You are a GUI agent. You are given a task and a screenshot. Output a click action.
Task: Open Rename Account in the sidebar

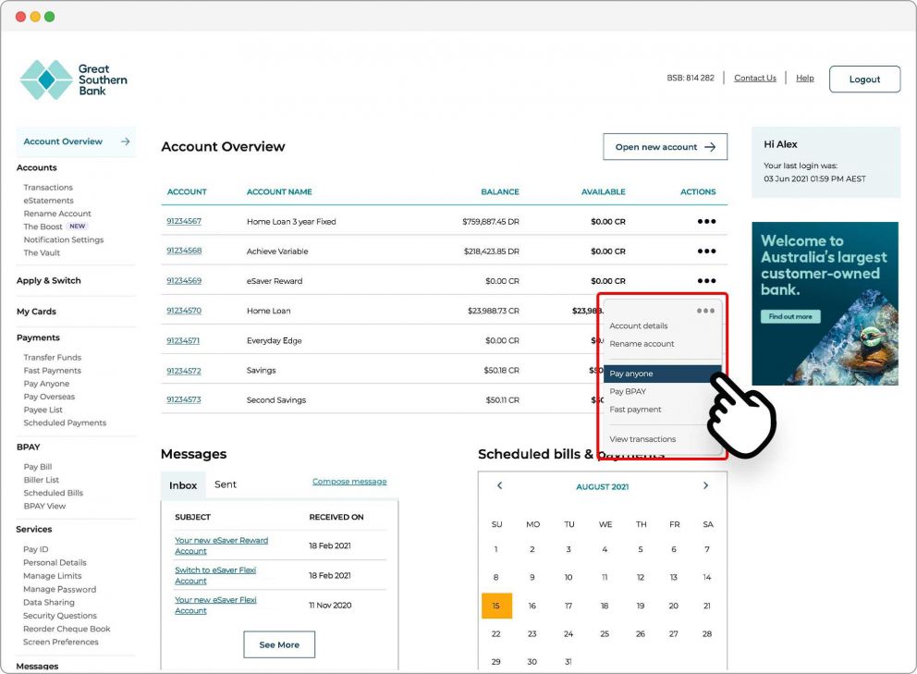pyautogui.click(x=57, y=214)
